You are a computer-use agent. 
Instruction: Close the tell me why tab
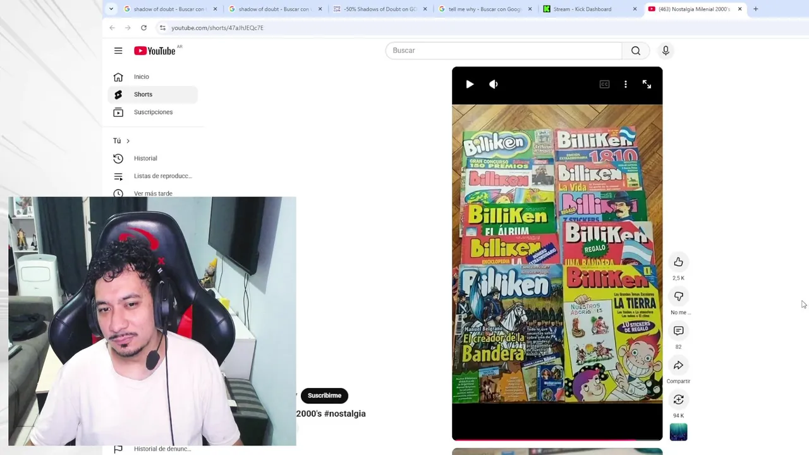[530, 9]
